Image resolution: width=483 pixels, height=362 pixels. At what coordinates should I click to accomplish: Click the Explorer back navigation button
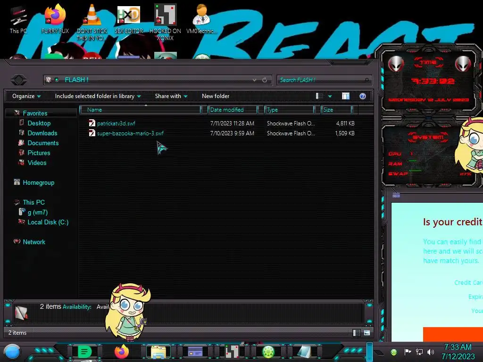click(19, 80)
